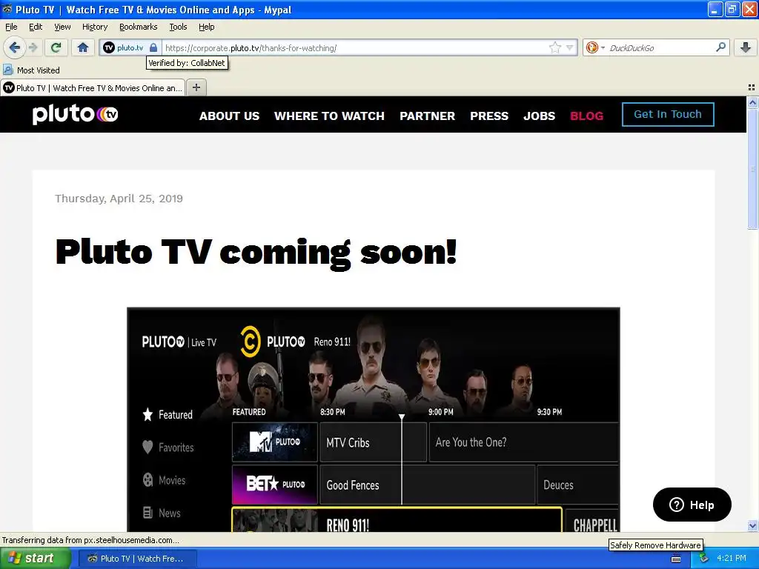Open the Help chat widget
This screenshot has width=759, height=569.
(692, 505)
